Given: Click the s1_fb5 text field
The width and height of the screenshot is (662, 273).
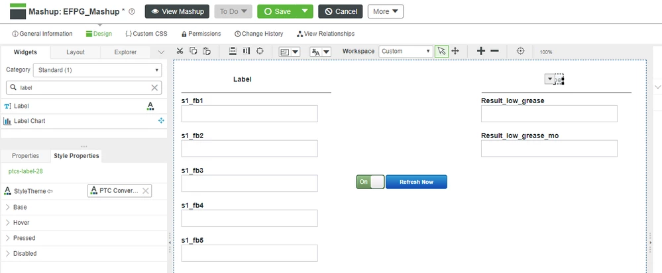Looking at the screenshot, I should point(250,253).
